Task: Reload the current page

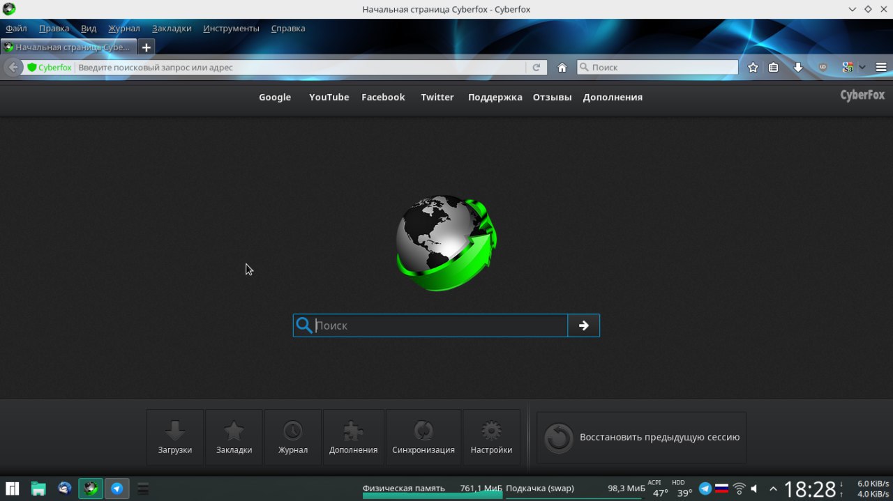Action: (x=536, y=68)
